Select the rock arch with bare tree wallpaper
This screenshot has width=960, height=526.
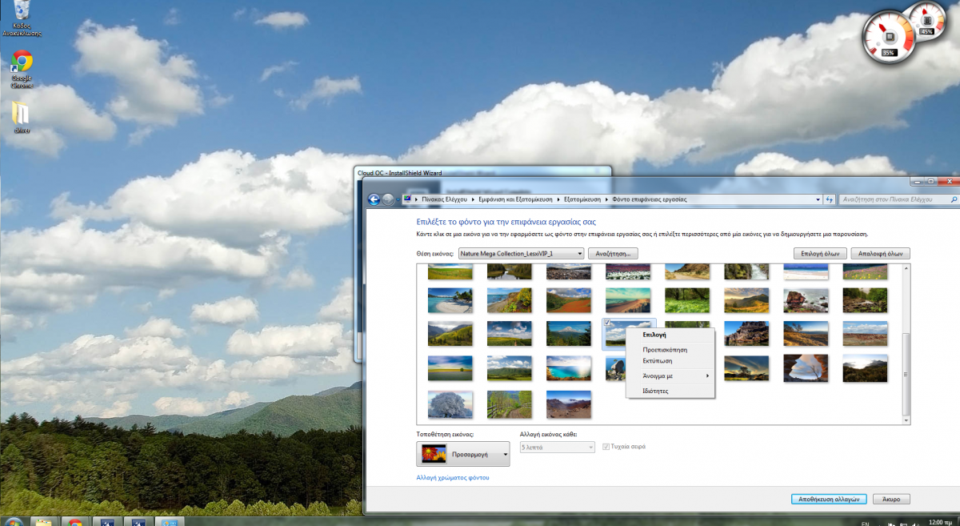pyautogui.click(x=805, y=367)
